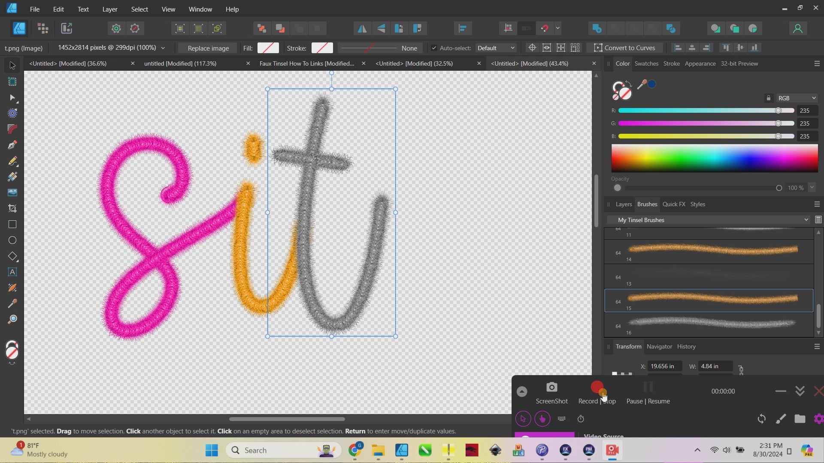This screenshot has height=463, width=824.
Task: Open the RGB color model dropdown
Action: (797, 98)
